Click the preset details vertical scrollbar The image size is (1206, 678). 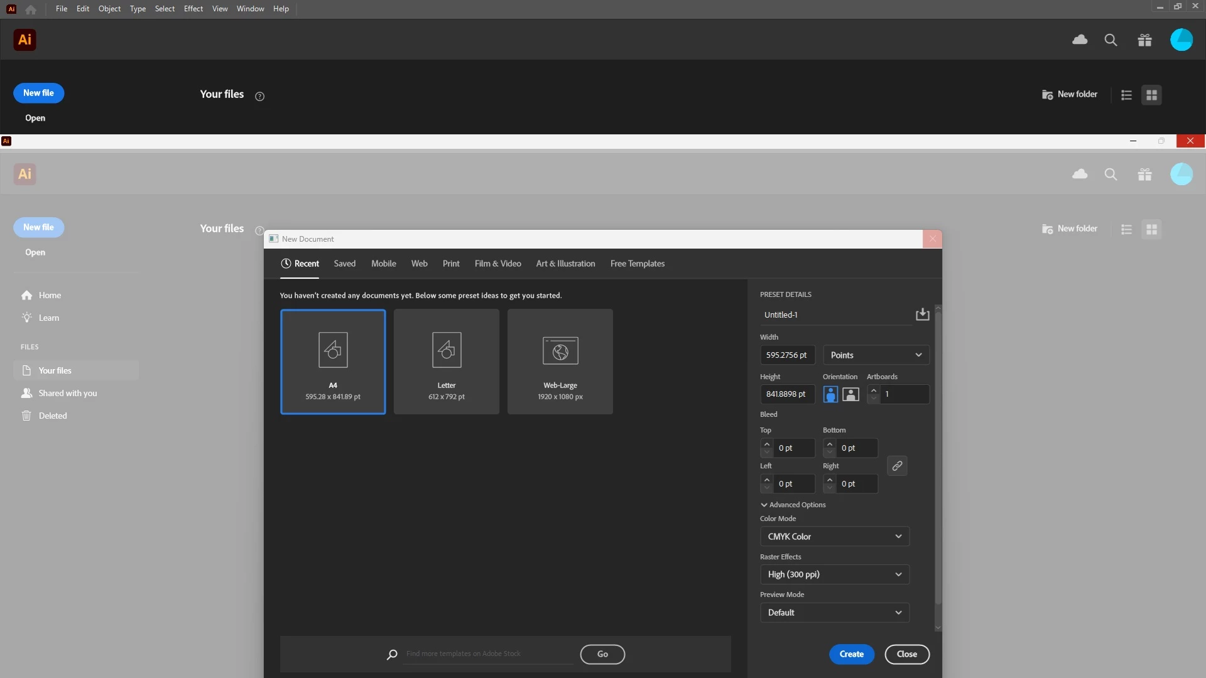tap(938, 458)
